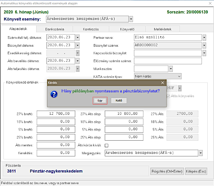This screenshot has width=214, height=186.
Task: Click the Kilépés (Esc) button
Action: (196, 171)
